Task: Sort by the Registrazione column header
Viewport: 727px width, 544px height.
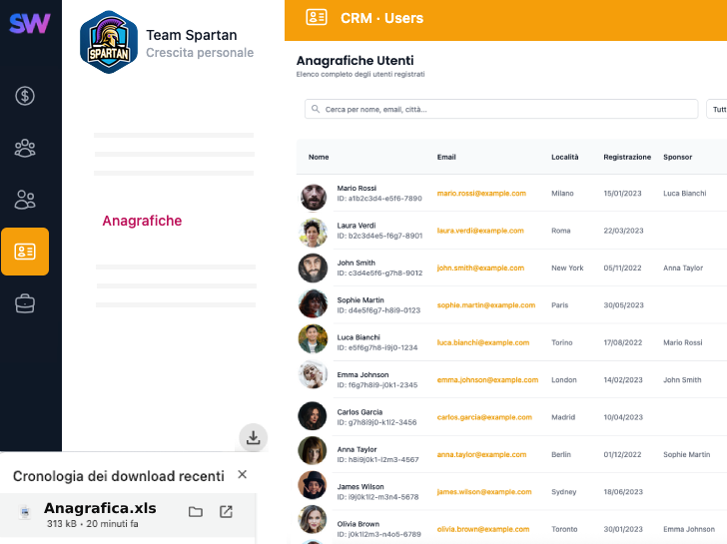Action: tap(627, 157)
